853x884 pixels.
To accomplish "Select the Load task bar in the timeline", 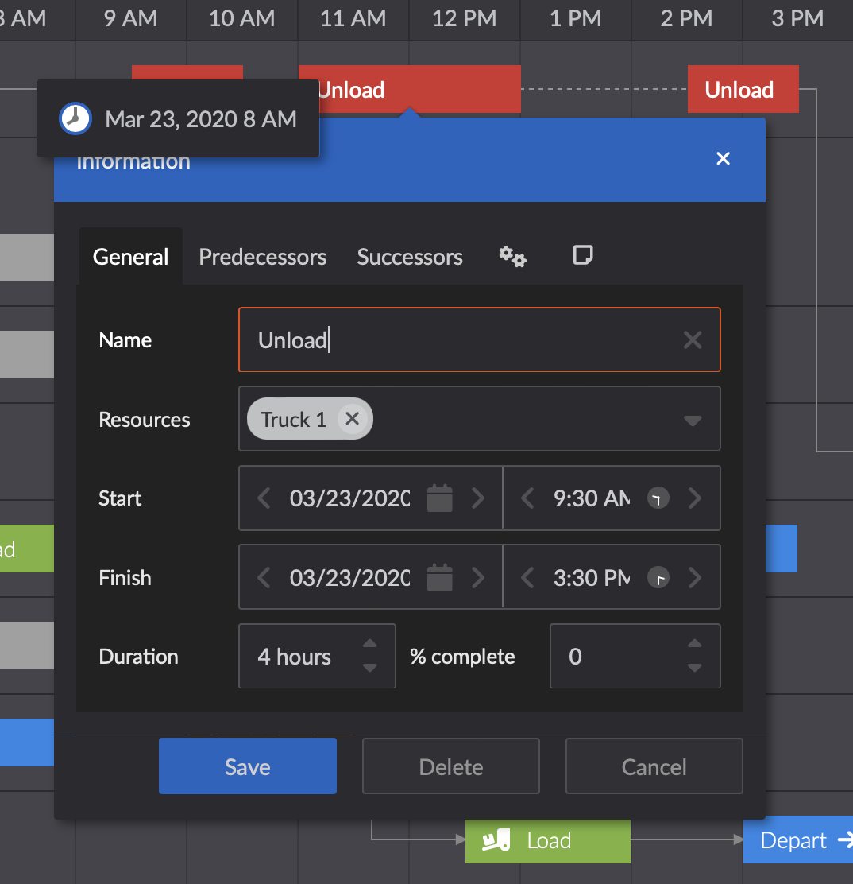I will coord(546,840).
